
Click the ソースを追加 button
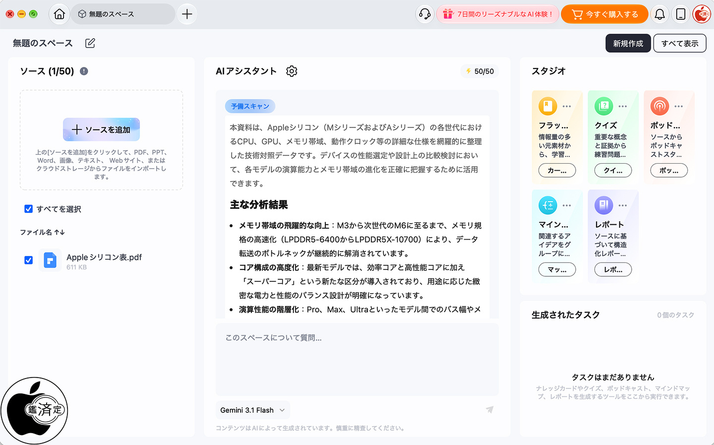101,129
